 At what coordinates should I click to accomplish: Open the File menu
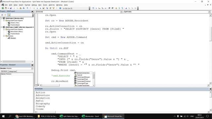pyautogui.click(x=6, y=5)
